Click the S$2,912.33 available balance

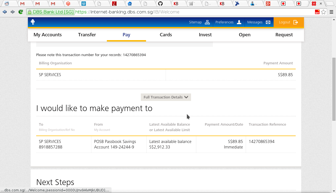(160, 147)
